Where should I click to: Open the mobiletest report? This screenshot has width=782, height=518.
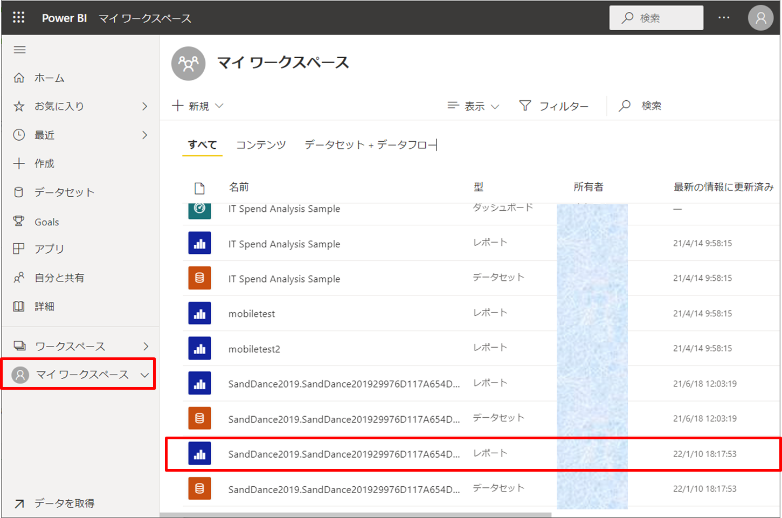[x=252, y=314]
